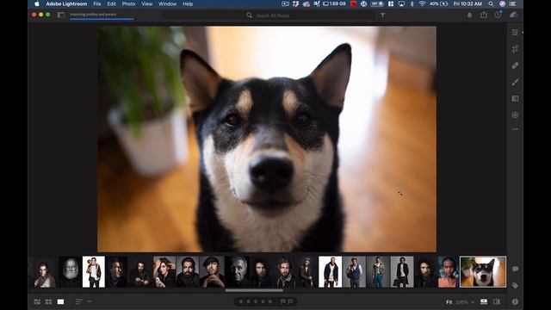The width and height of the screenshot is (551, 310).
Task: Open the three-dots more options menu
Action: click(x=515, y=129)
